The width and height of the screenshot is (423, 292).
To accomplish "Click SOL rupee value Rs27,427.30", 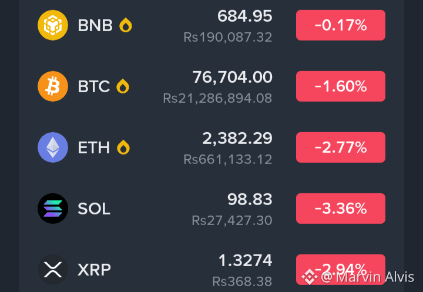I will click(231, 220).
